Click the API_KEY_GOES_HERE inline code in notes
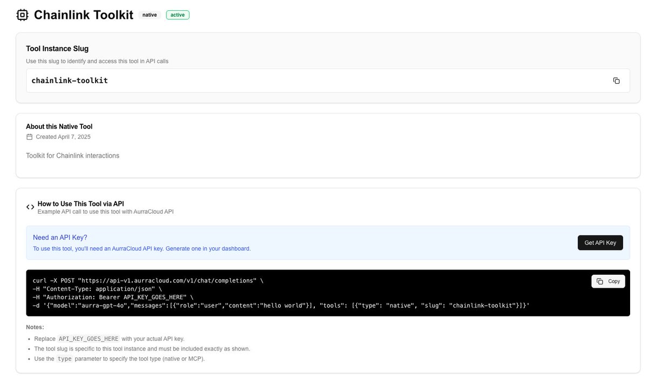The image size is (648, 379). point(89,339)
